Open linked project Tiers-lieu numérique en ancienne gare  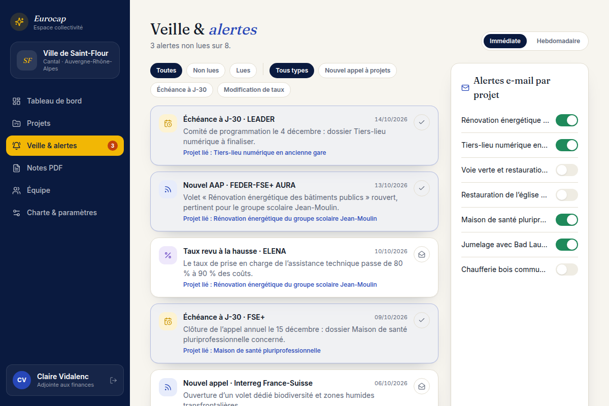[x=255, y=152]
